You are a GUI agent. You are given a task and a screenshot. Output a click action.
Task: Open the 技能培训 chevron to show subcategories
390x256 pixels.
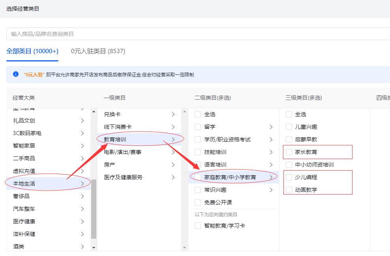[271, 152]
